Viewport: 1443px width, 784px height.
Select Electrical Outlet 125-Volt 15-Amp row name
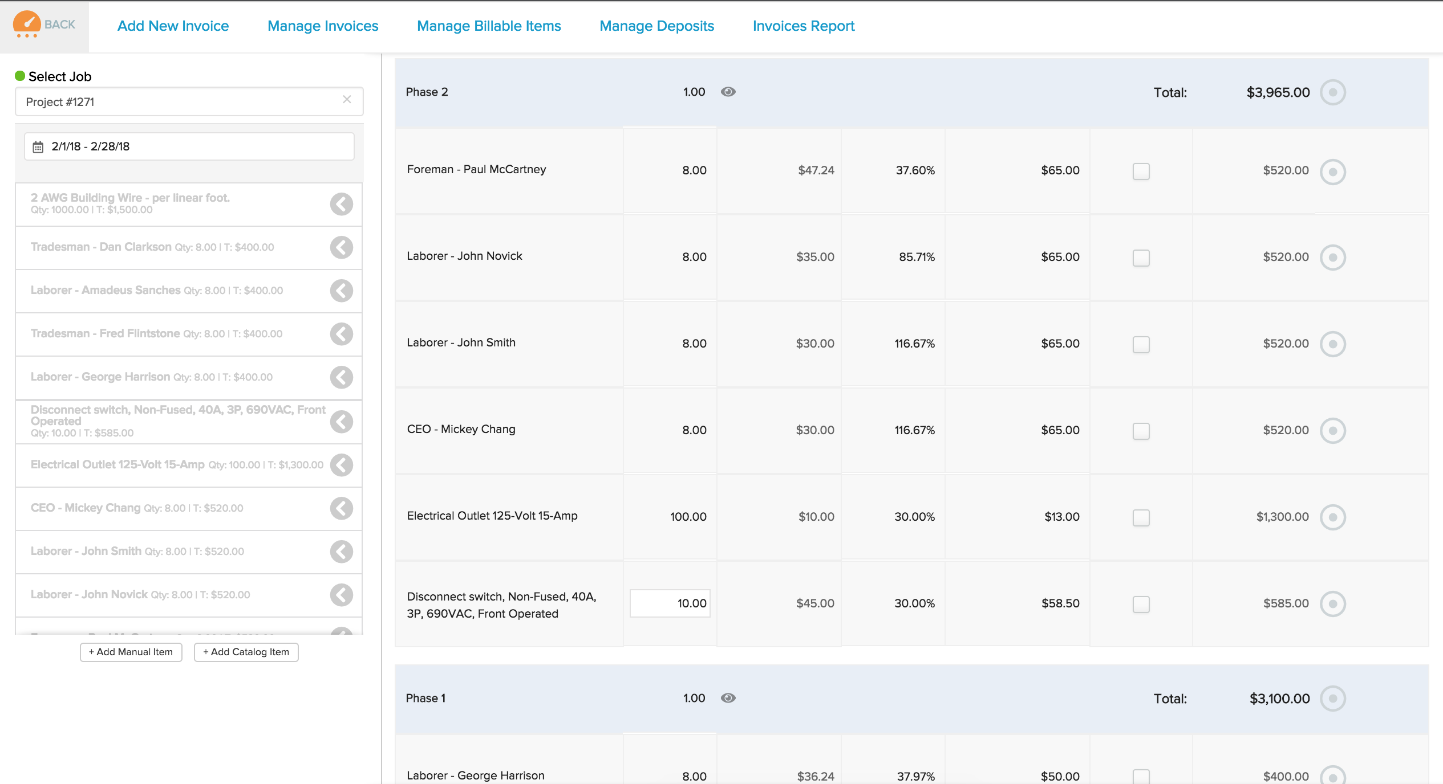[x=492, y=516]
